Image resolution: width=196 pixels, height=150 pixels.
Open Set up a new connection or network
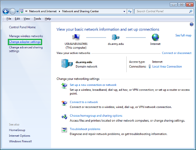tap(93, 85)
